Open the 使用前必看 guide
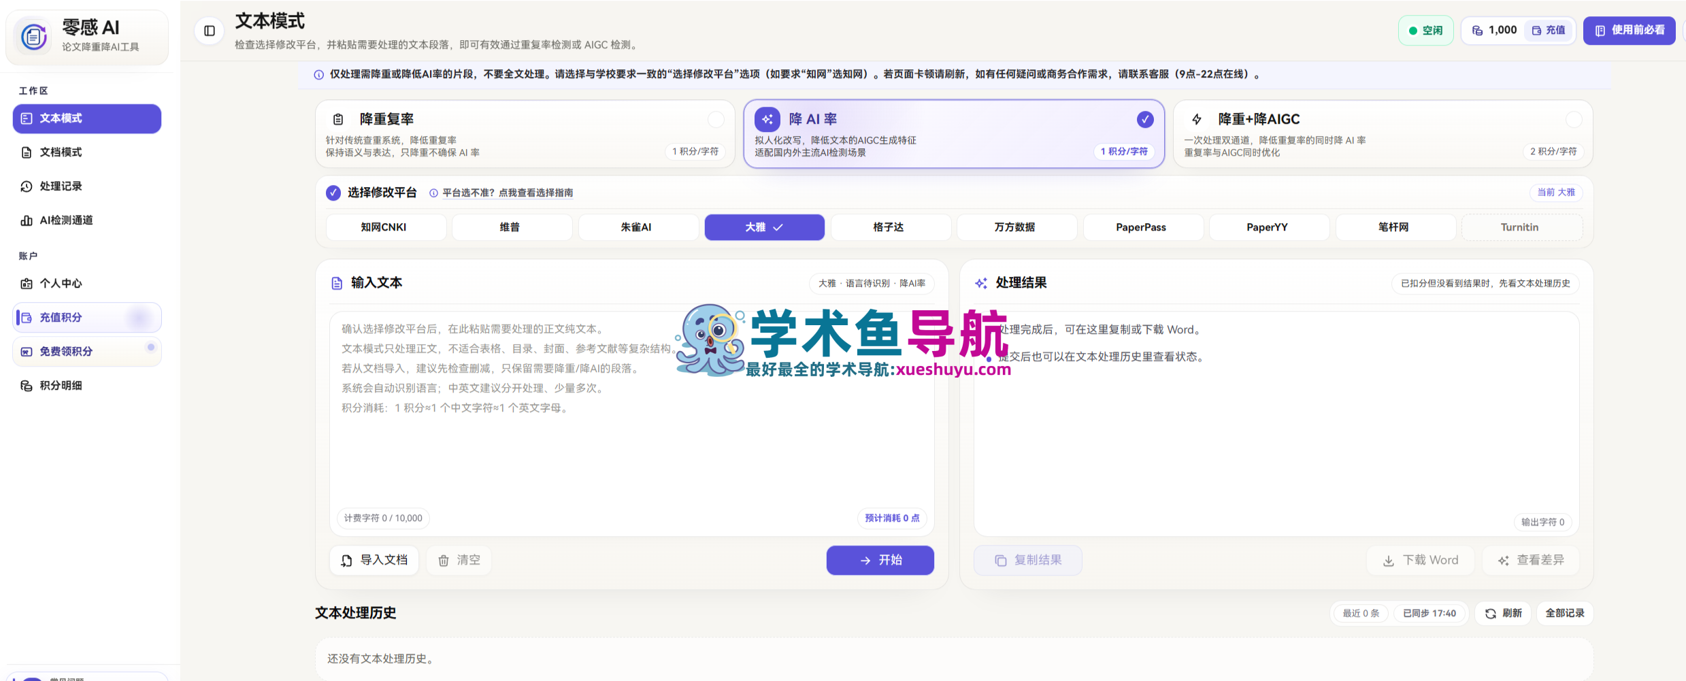This screenshot has width=1686, height=681. coord(1629,31)
